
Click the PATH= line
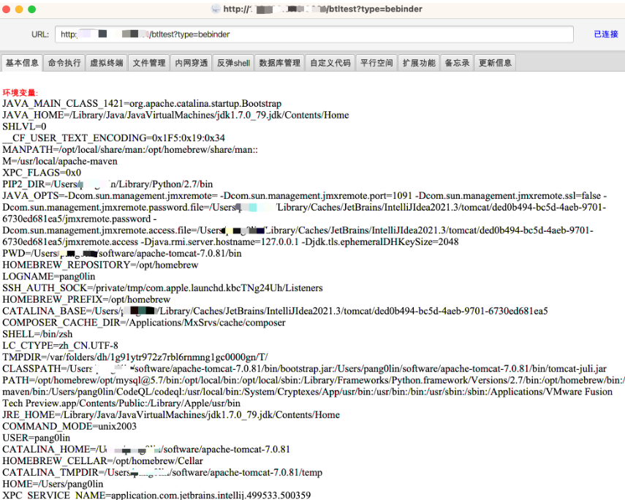click(314, 381)
